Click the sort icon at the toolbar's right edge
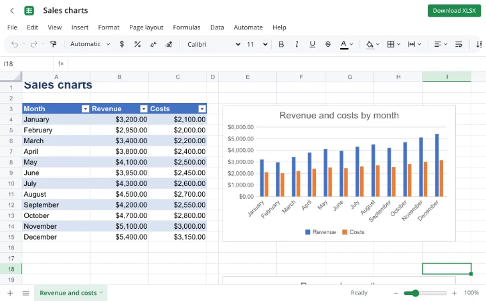 click(479, 44)
